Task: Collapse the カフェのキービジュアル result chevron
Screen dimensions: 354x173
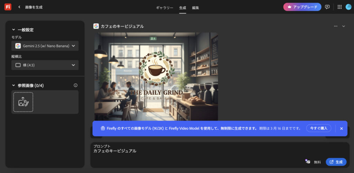Action: (343, 26)
